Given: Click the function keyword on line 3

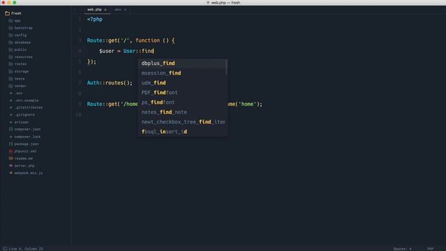Looking at the screenshot, I should 148,40.
